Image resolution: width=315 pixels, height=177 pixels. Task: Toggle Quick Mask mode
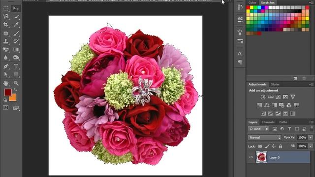6,107
